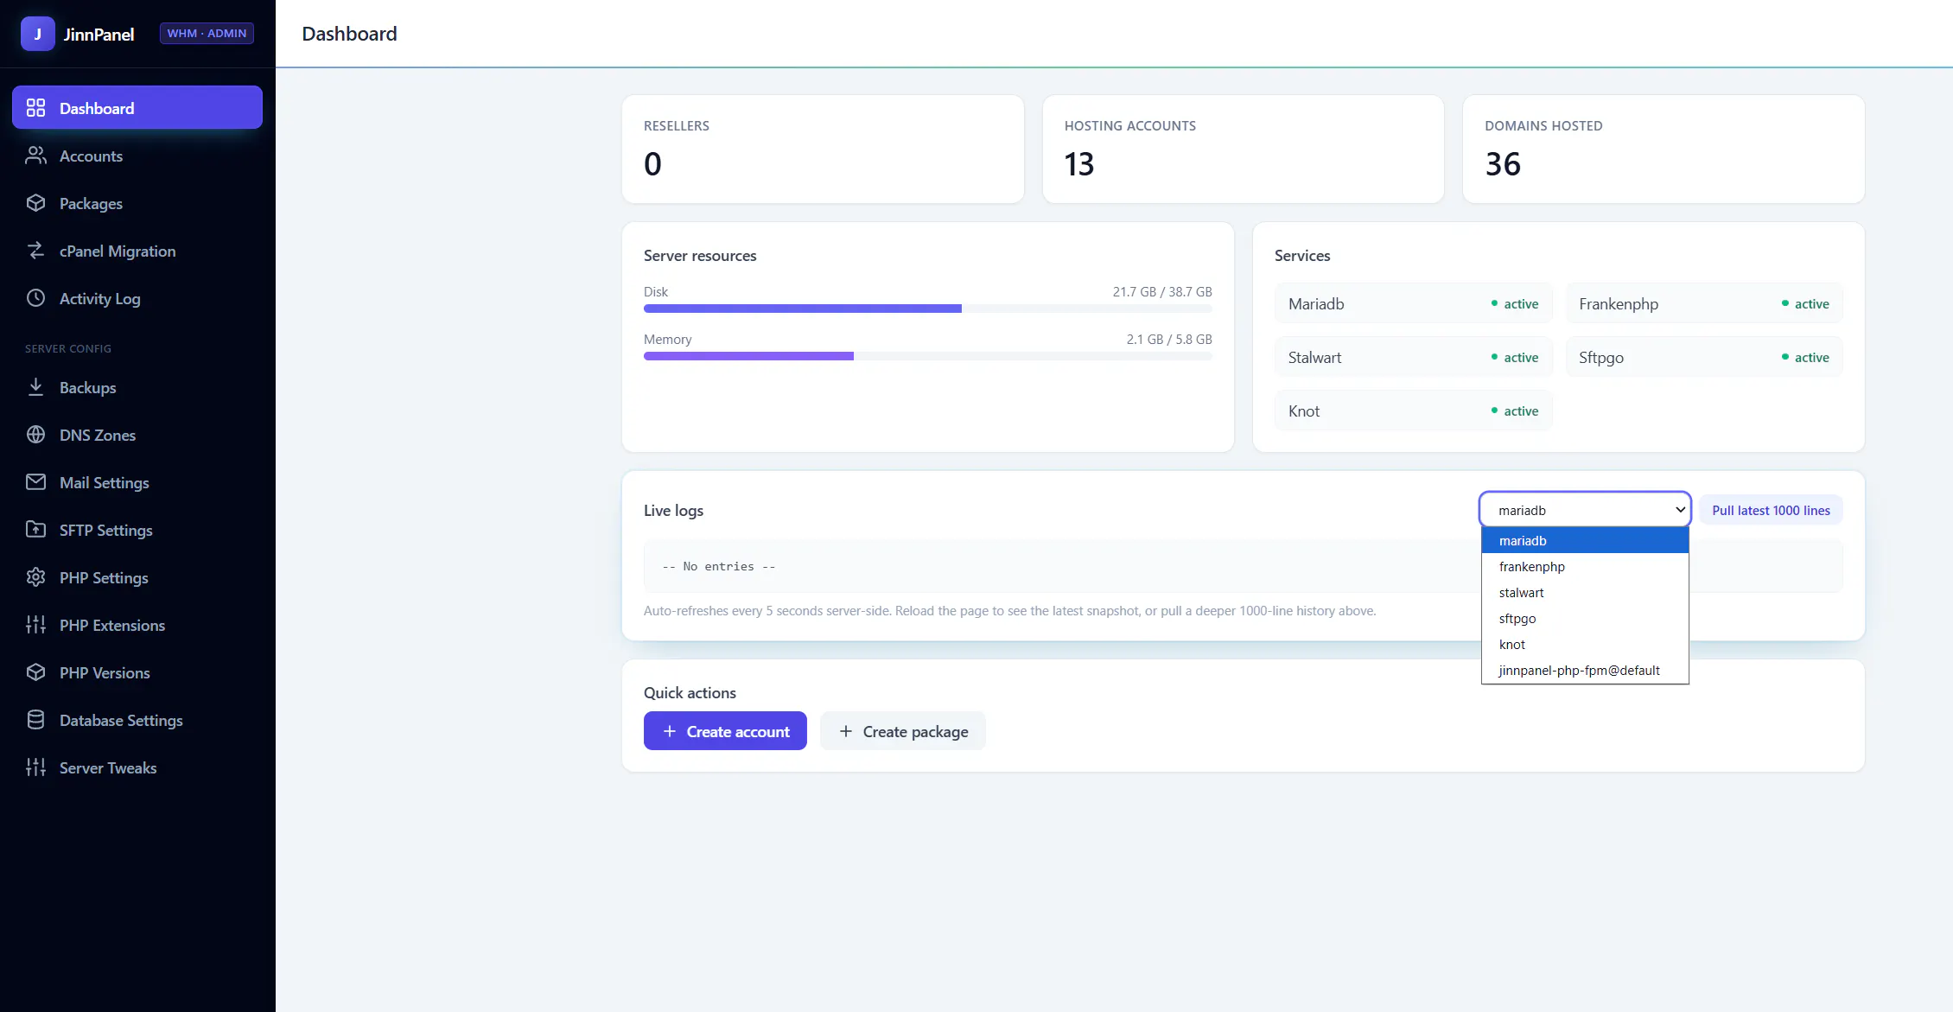The image size is (1953, 1012).
Task: Click the Hosting Accounts stat card
Action: [x=1243, y=150]
